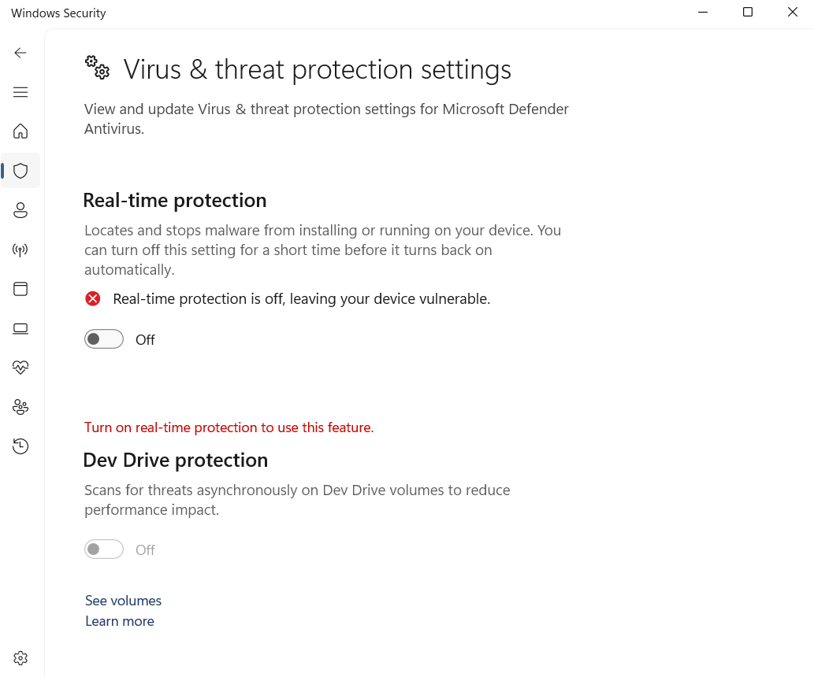Open the hamburger navigation menu

coord(20,92)
